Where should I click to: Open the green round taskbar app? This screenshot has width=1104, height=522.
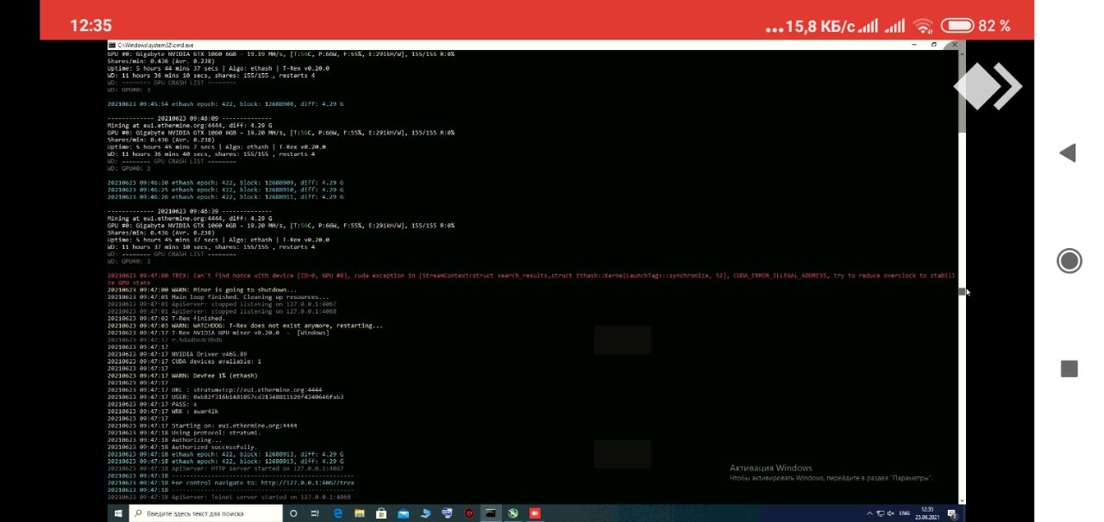(x=513, y=513)
